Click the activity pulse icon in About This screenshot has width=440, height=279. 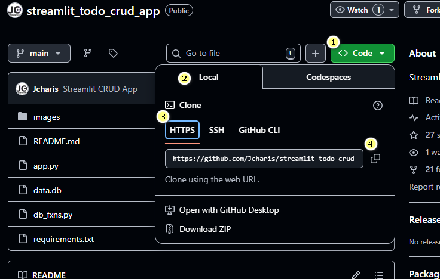pyautogui.click(x=414, y=118)
